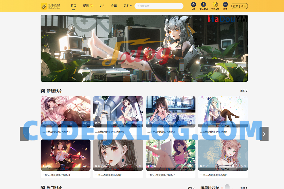Go to the 爱看 navigation tab
The height and width of the screenshot is (189, 284).
point(88,6)
